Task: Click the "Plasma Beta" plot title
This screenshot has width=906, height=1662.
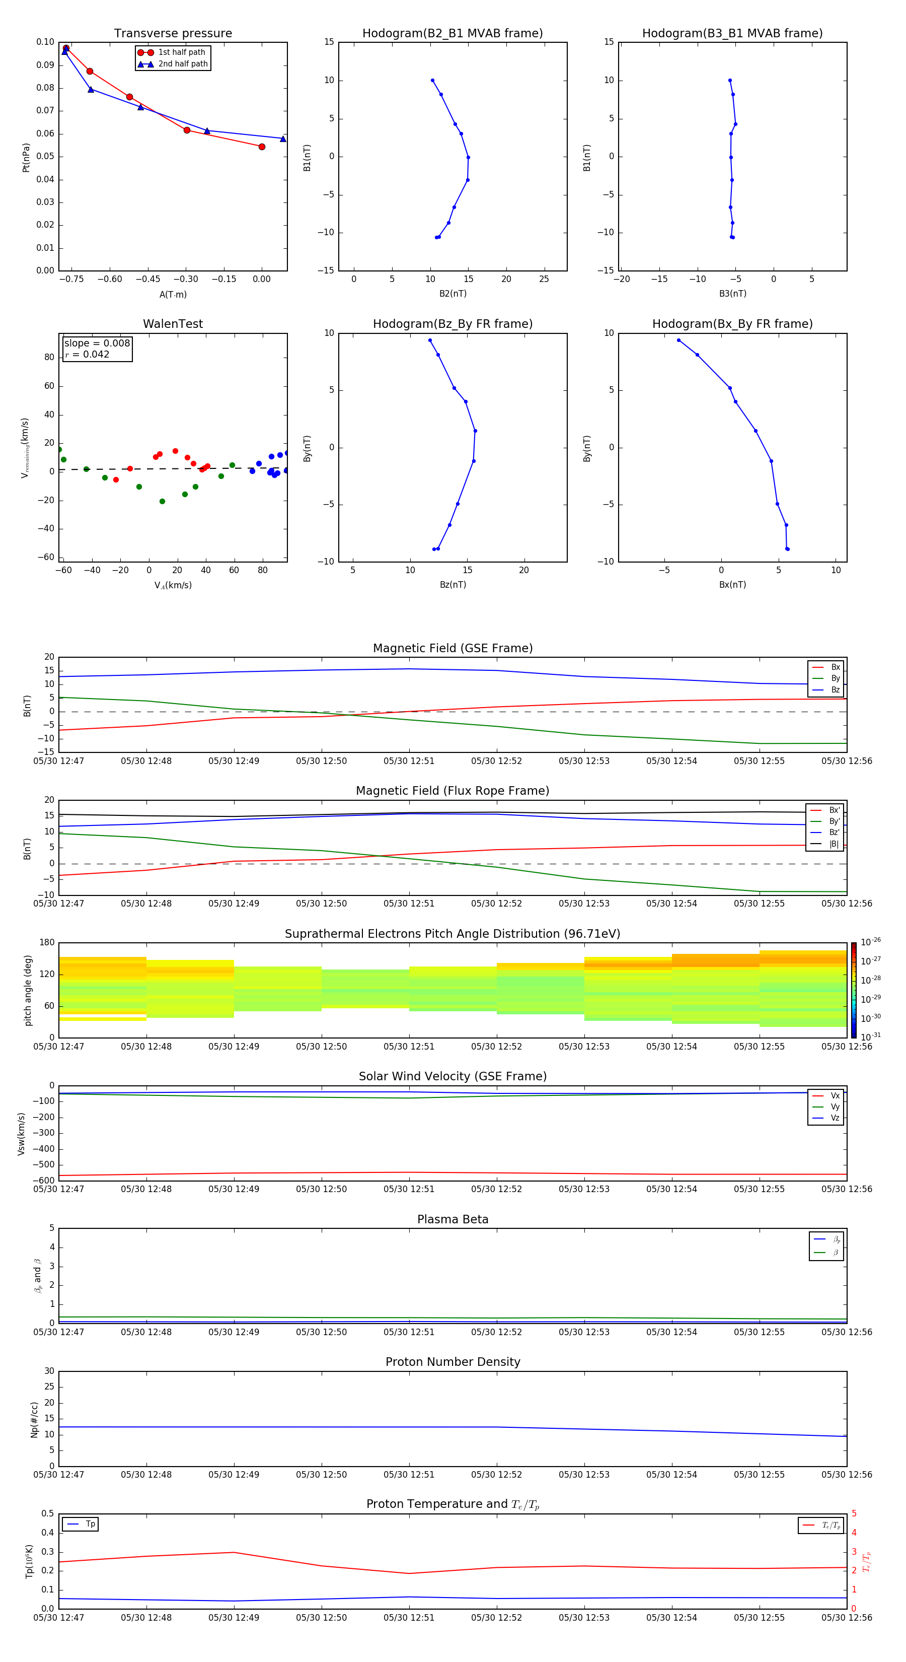Action: point(452,1219)
